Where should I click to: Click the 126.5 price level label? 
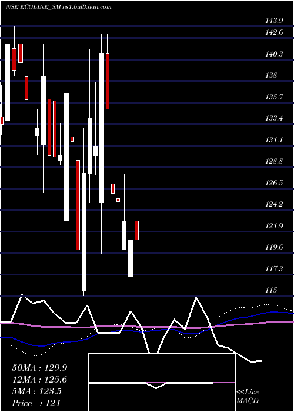[x=274, y=182]
